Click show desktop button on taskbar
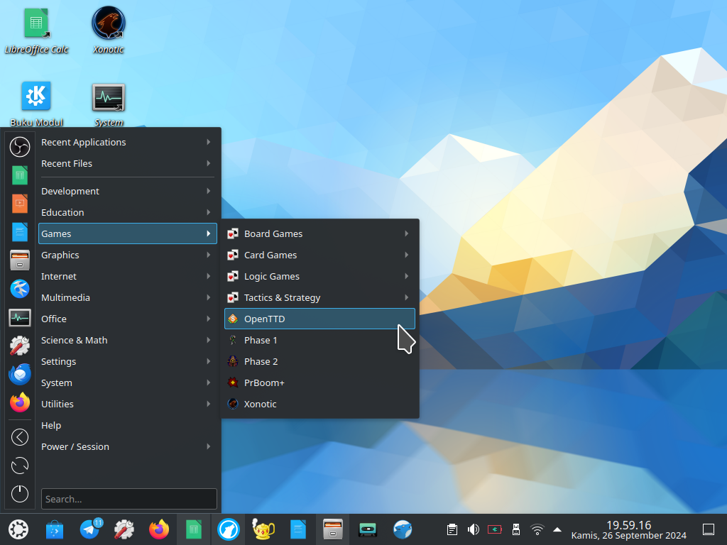The height and width of the screenshot is (545, 727). pyautogui.click(x=709, y=529)
